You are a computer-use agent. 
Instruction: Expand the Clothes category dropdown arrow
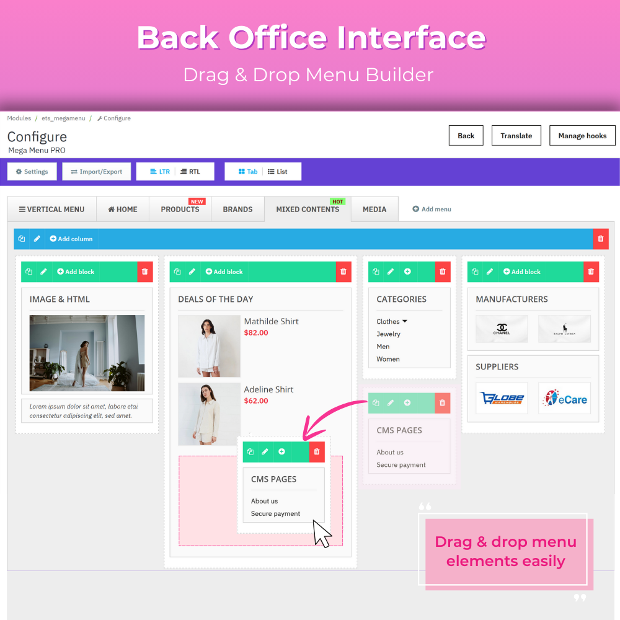(x=405, y=321)
